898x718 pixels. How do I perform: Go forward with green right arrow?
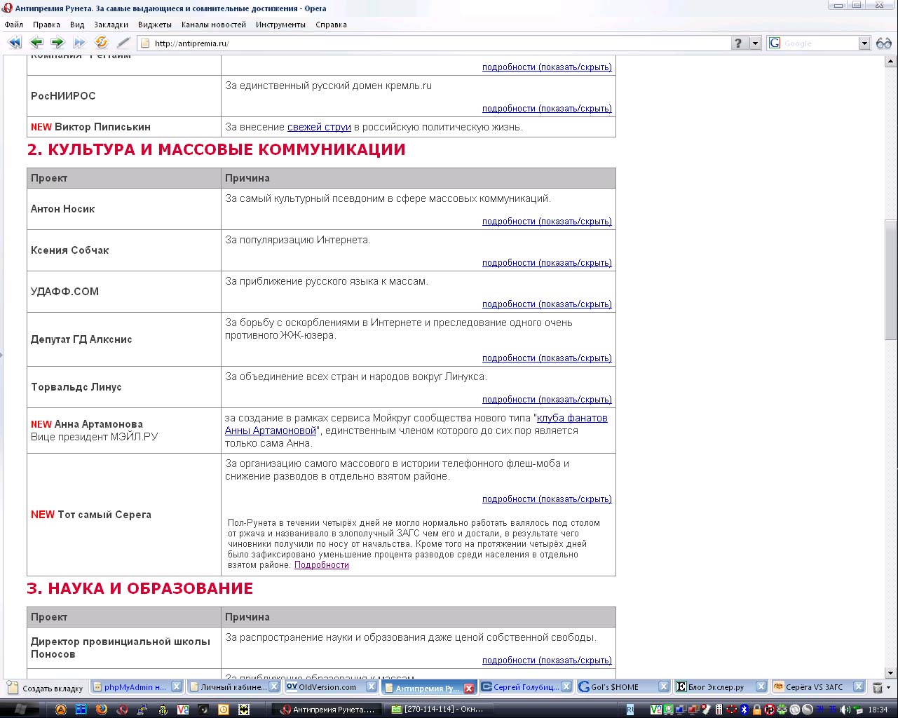pos(57,43)
